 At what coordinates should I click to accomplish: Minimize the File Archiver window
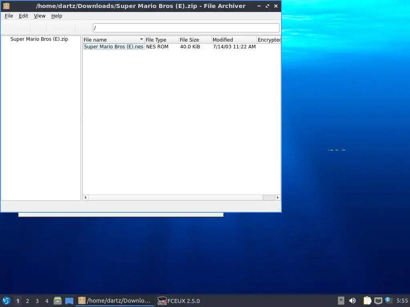259,6
